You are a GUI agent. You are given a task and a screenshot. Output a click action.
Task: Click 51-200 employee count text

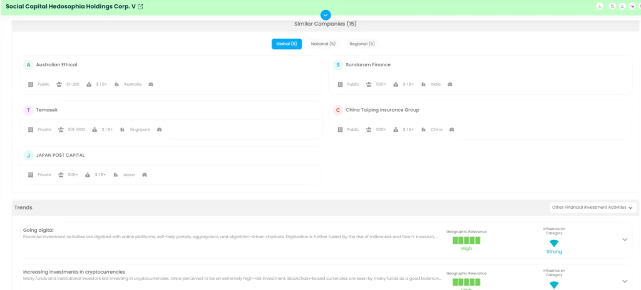tap(73, 84)
